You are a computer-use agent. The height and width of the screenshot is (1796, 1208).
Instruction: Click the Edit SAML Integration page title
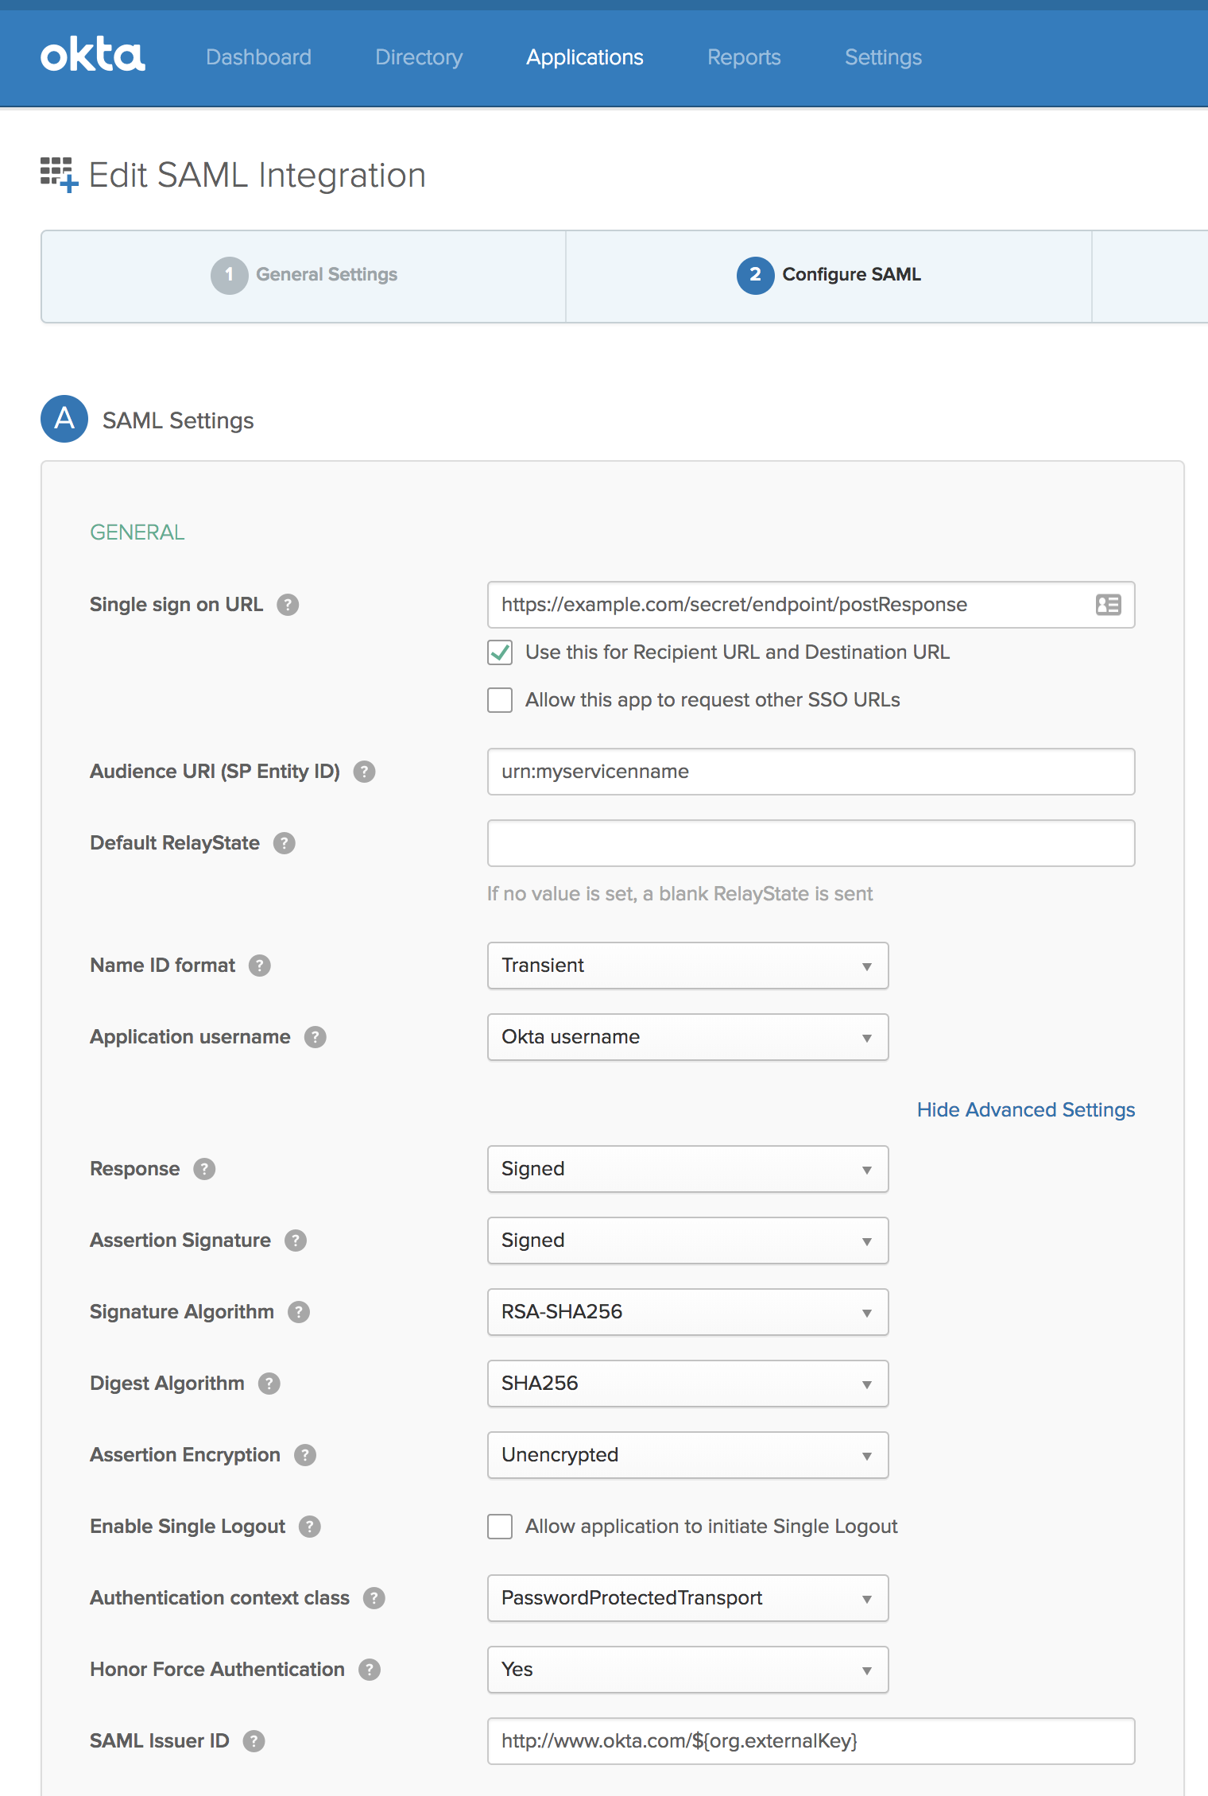(257, 175)
